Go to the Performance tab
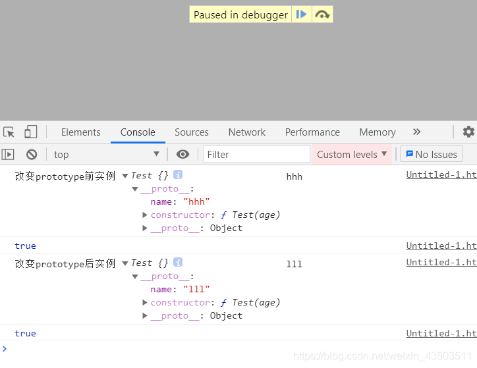 coord(312,132)
